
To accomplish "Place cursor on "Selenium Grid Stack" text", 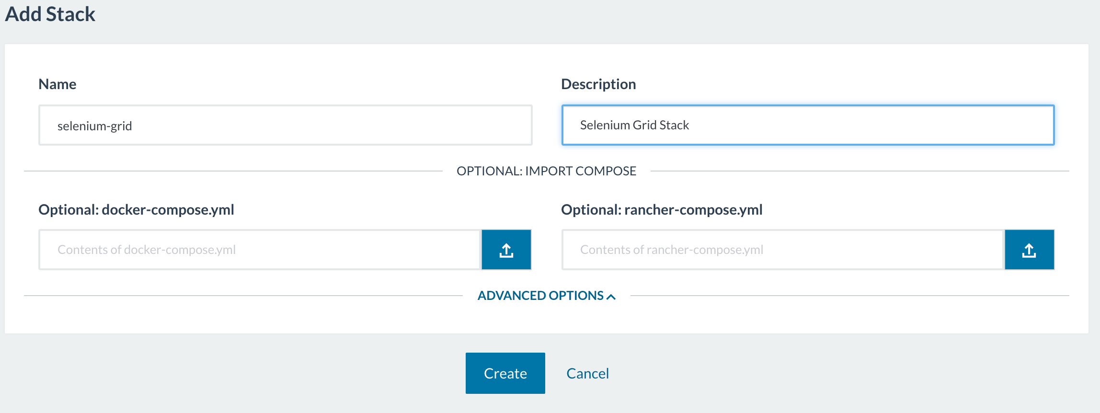I will click(x=634, y=125).
